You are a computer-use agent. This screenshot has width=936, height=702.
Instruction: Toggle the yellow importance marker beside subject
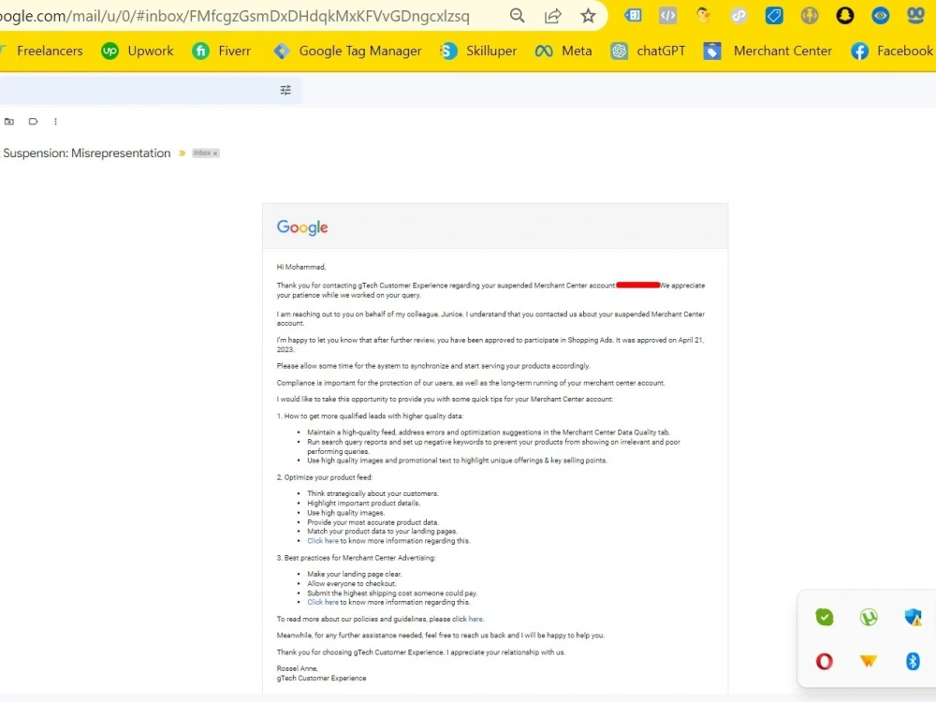point(183,154)
